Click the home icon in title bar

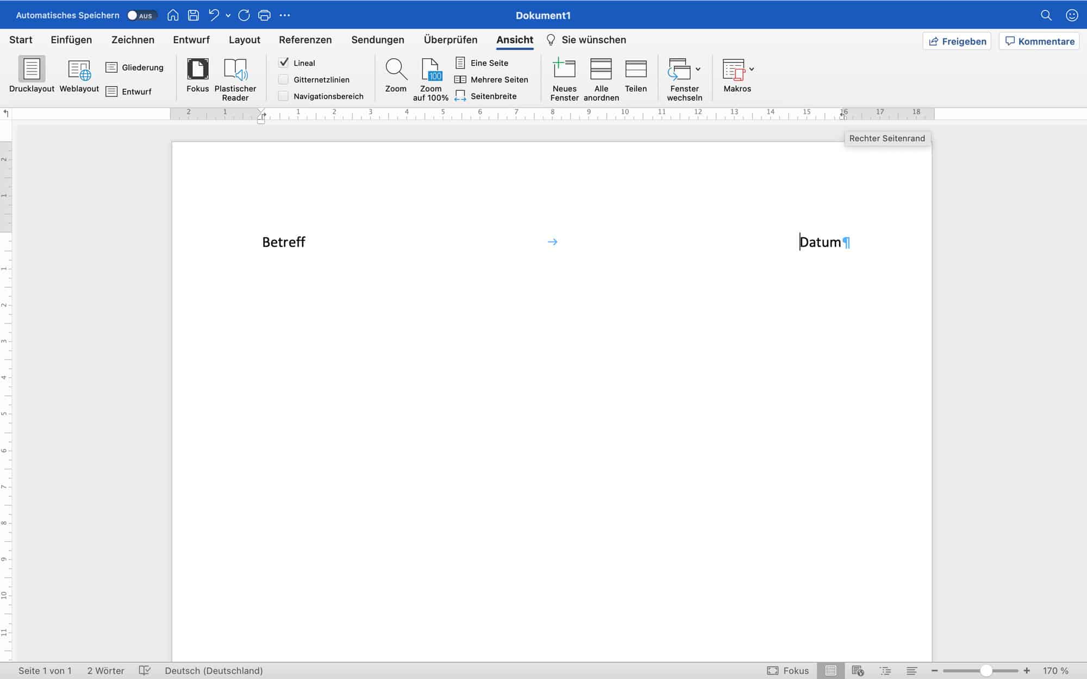[173, 15]
